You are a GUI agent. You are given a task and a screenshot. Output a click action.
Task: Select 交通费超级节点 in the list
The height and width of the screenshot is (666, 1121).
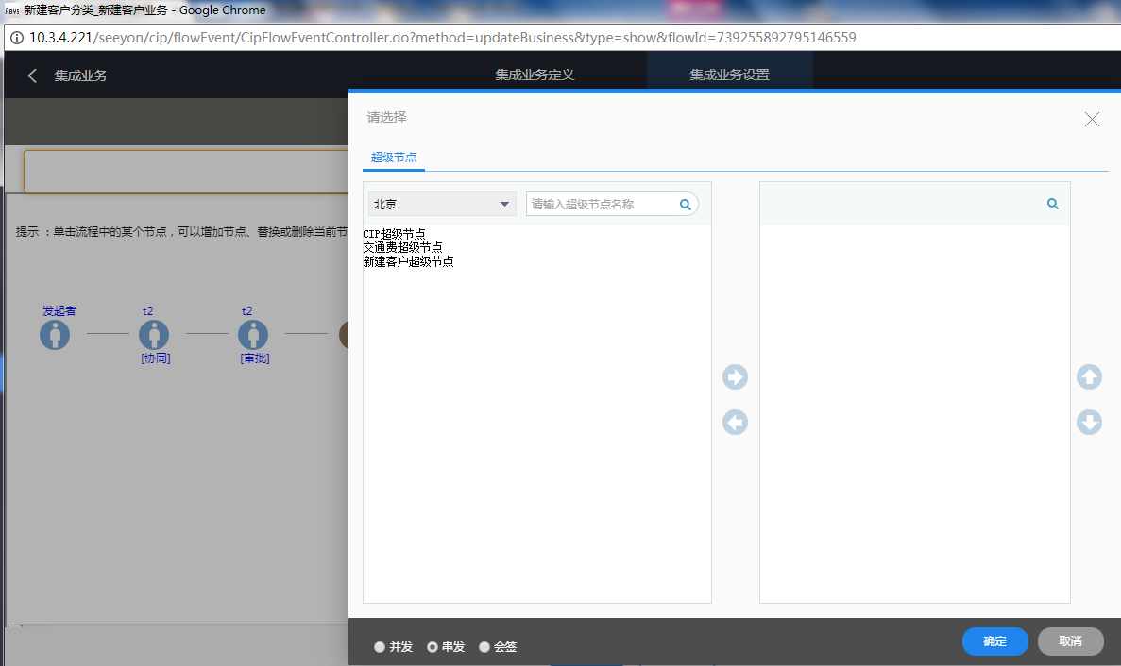pyautogui.click(x=403, y=247)
